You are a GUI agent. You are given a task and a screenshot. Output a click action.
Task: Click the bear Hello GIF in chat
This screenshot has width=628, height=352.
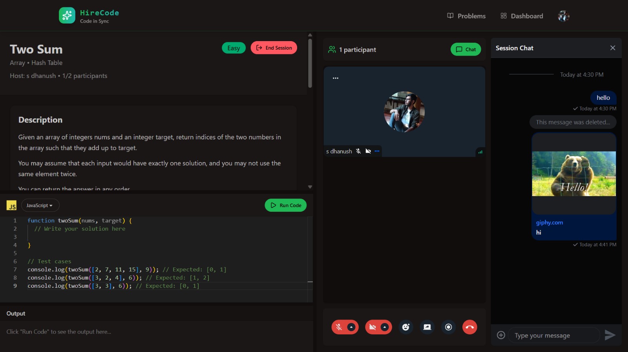coord(574,174)
